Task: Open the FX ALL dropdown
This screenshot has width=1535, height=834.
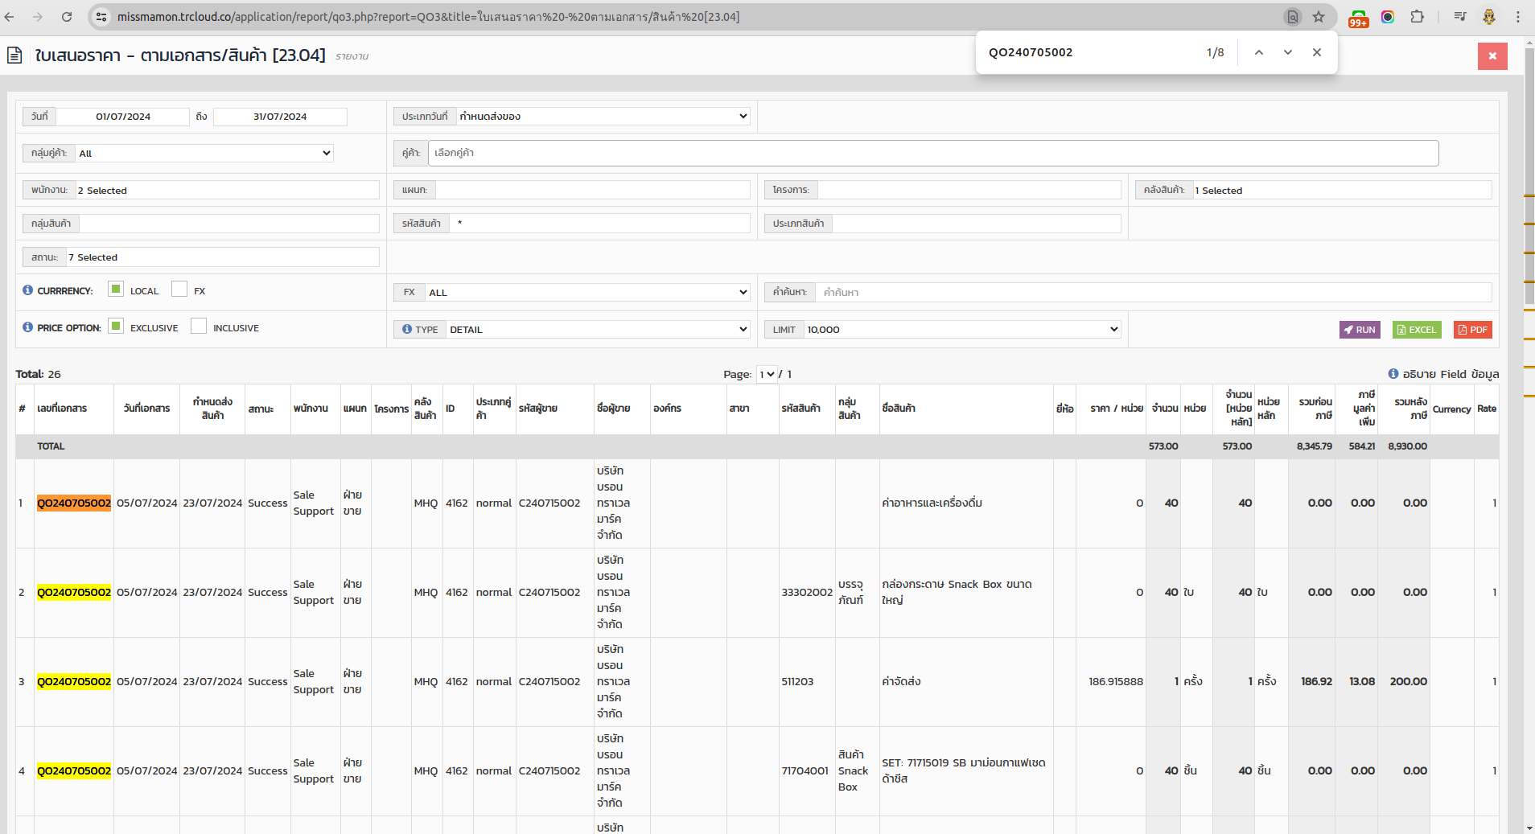Action: click(588, 292)
